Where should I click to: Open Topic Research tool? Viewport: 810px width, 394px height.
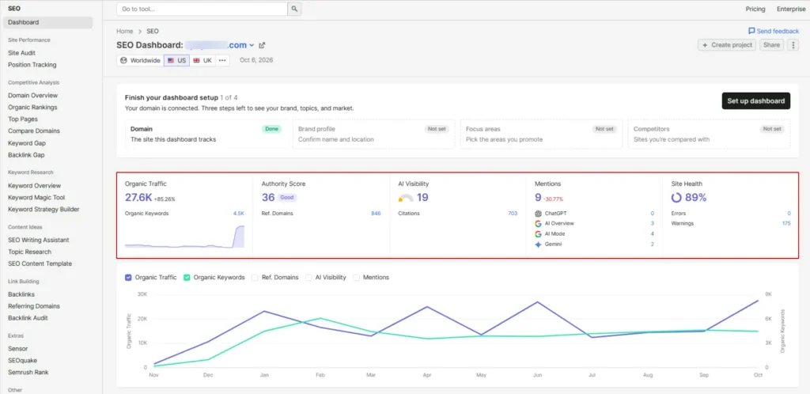(29, 252)
